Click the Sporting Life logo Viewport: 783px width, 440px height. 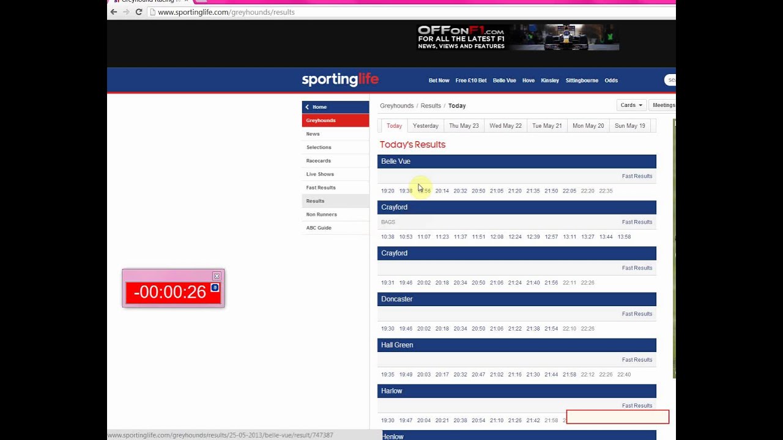pos(340,80)
